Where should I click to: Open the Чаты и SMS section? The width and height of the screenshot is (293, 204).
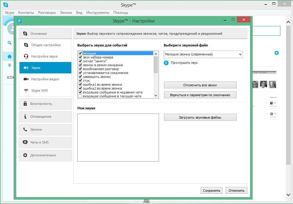(x=45, y=142)
